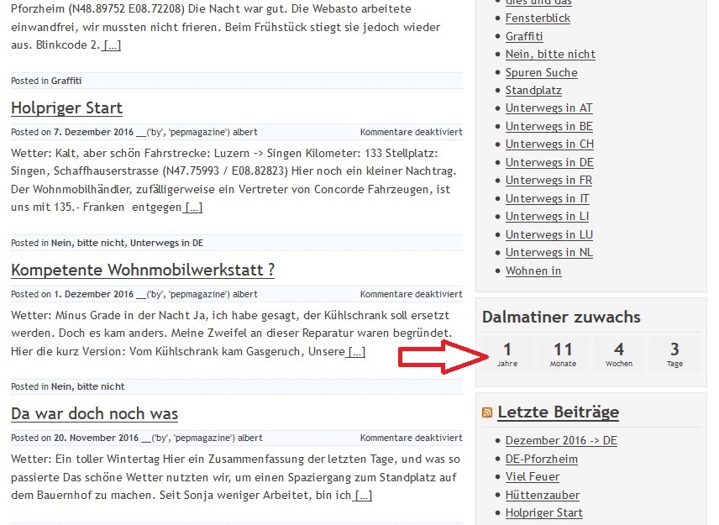
Task: Click the RSS feed icon beside Letzte Beiträge
Action: coord(487,412)
